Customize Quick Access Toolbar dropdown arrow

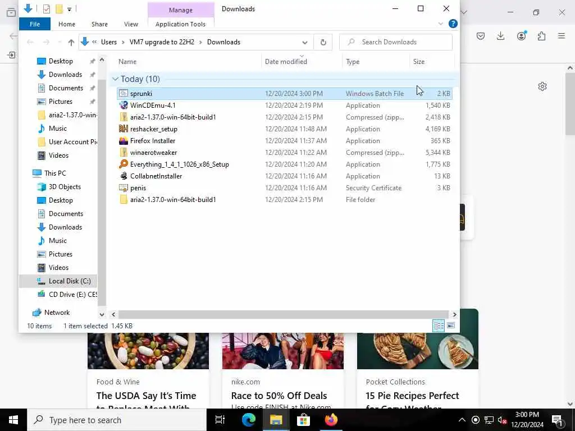[69, 9]
